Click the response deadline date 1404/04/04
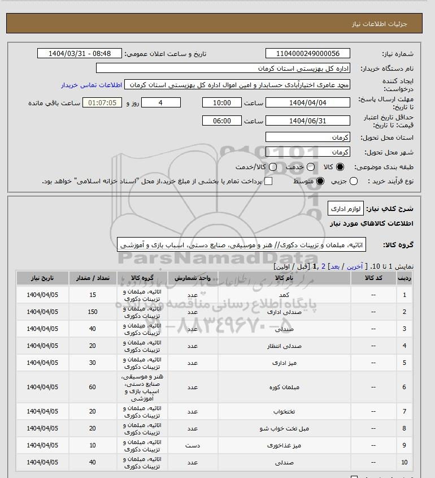 (307, 103)
